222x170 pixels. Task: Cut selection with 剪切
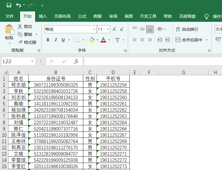pyautogui.click(x=25, y=26)
